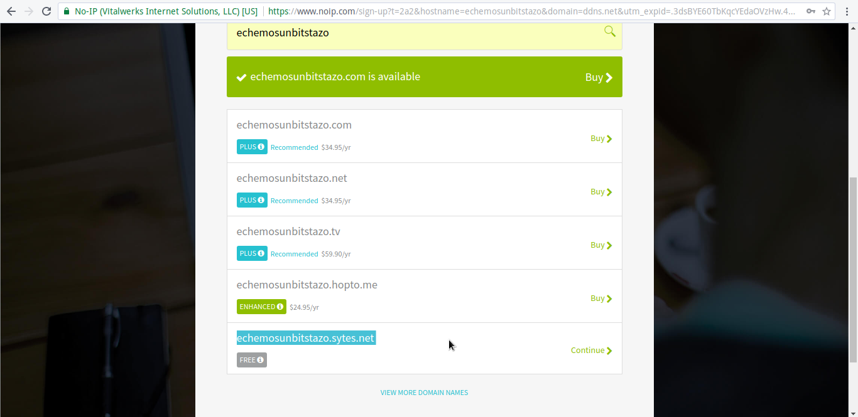The image size is (858, 417).
Task: Open Chrome three-dot menu
Action: tap(847, 11)
